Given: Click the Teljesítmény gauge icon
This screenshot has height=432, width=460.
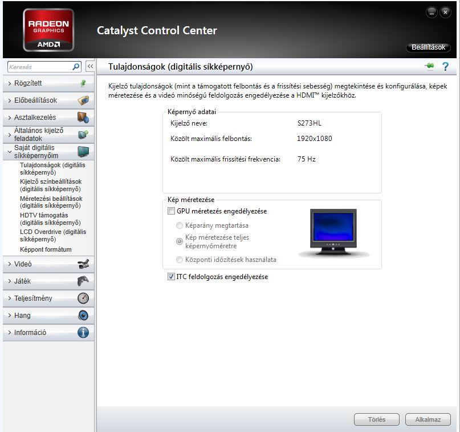Looking at the screenshot, I should point(83,298).
